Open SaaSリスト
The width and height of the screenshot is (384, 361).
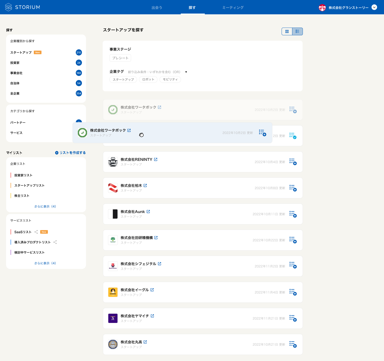click(23, 232)
